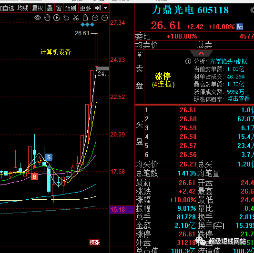Image resolution: width=254 pixels, height=253 pixels.
Task: Click the 涨停成交额 value 5992万
Action: pos(235,92)
